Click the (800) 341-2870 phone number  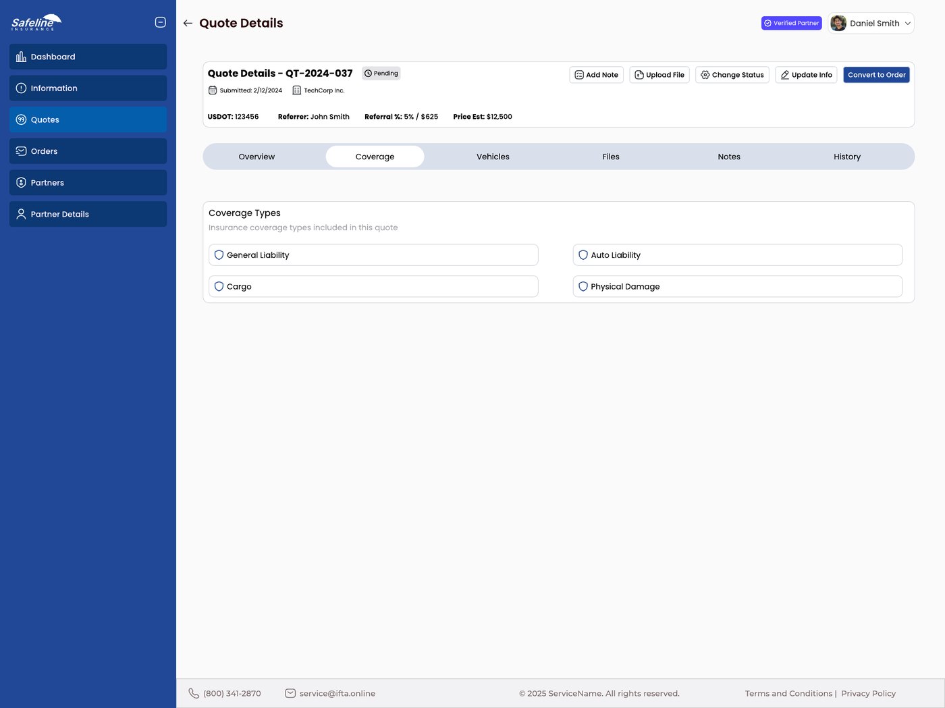coord(232,693)
